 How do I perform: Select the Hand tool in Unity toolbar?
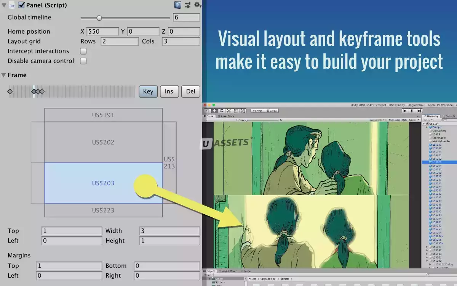coord(207,111)
